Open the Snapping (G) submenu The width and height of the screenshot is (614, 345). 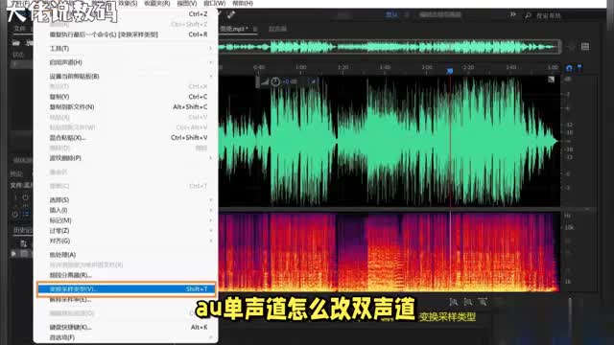point(126,241)
